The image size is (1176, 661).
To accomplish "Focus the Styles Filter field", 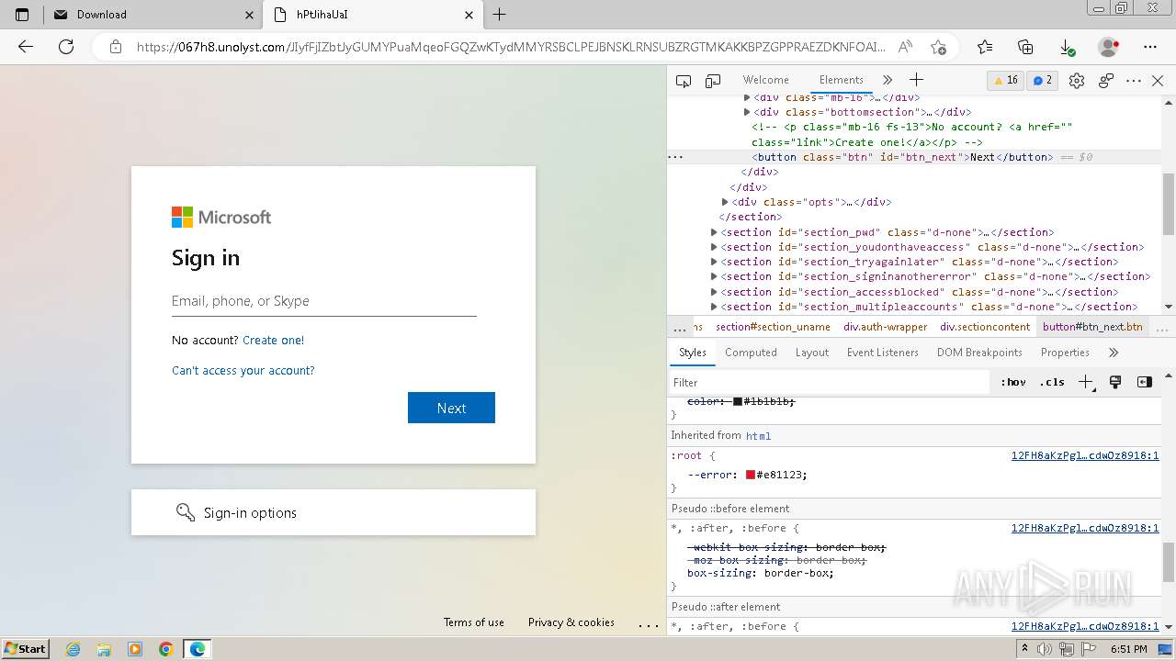I will tap(831, 382).
